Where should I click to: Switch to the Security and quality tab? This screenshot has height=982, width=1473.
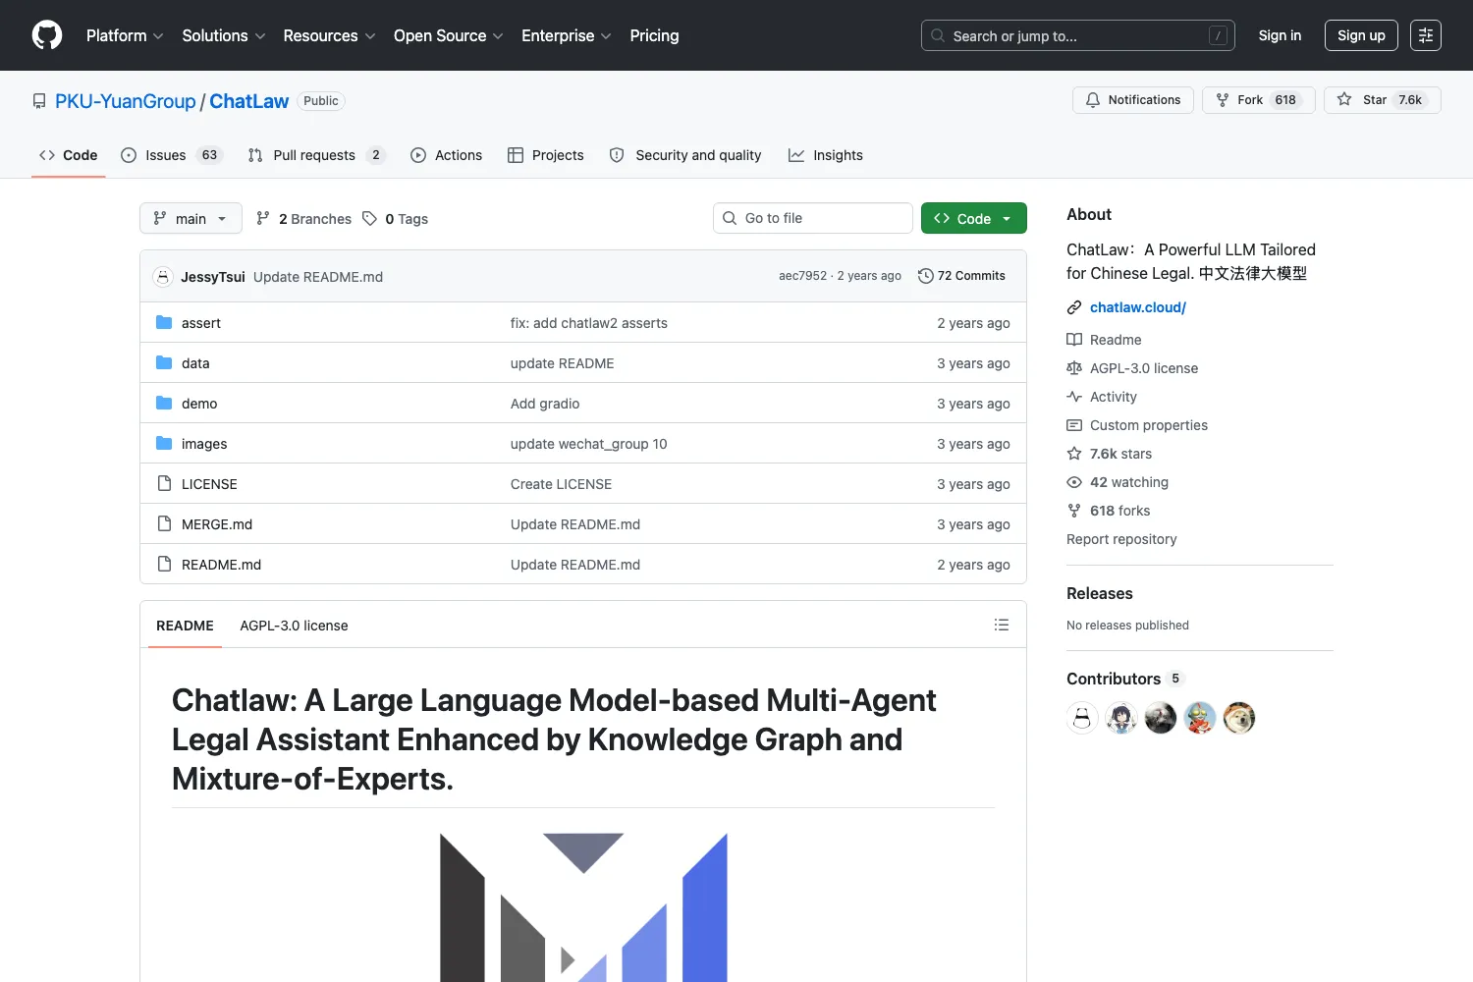click(x=685, y=155)
